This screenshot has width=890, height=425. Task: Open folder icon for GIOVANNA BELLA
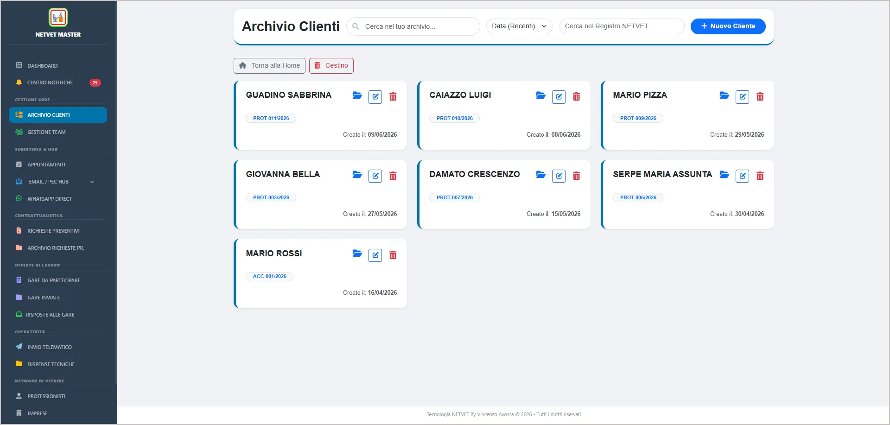click(357, 175)
